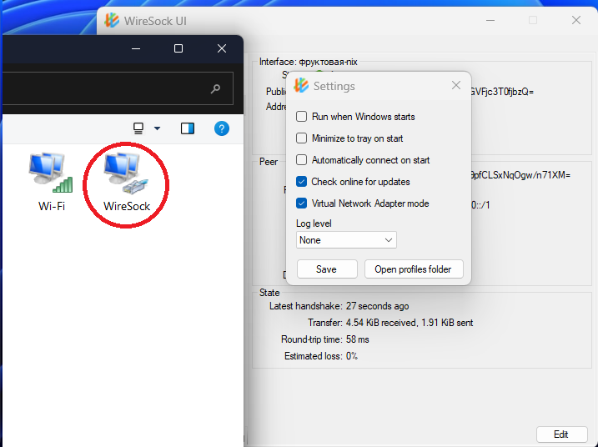Minimize the Network Connections window
The width and height of the screenshot is (598, 447).
[x=136, y=49]
